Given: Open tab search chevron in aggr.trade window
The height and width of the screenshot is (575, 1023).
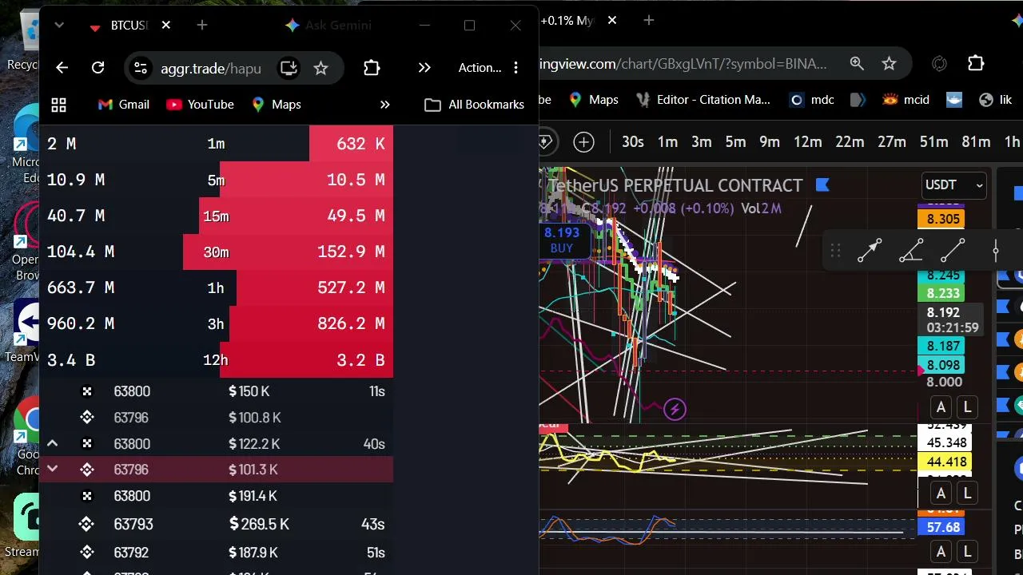Looking at the screenshot, I should point(58,26).
